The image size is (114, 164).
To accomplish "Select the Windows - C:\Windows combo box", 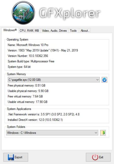I will click(x=52, y=133).
